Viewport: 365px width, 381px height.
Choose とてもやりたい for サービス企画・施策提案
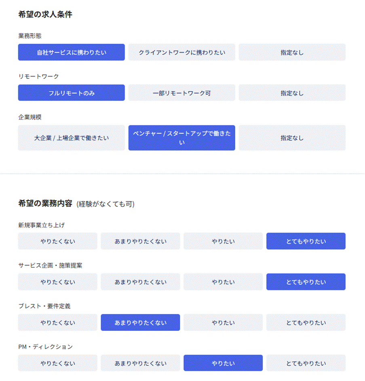[x=306, y=282]
